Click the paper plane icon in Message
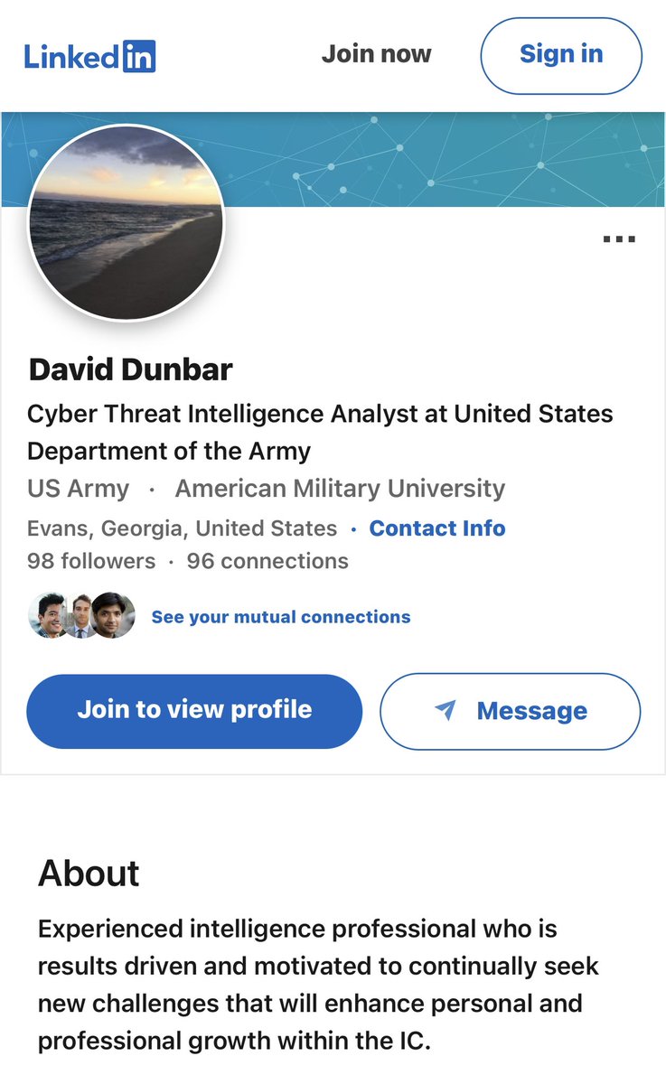 point(445,710)
